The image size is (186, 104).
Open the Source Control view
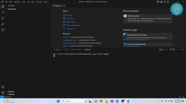tap(3, 18)
